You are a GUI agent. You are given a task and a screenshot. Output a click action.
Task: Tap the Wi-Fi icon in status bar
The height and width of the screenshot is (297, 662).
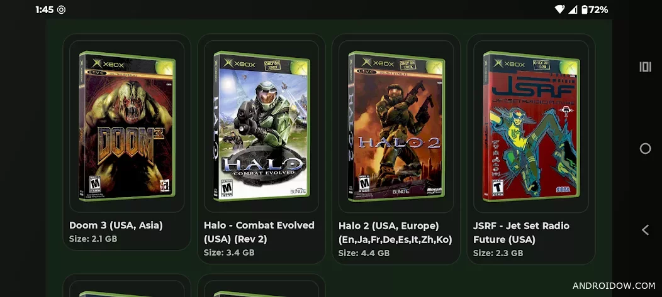click(x=560, y=9)
